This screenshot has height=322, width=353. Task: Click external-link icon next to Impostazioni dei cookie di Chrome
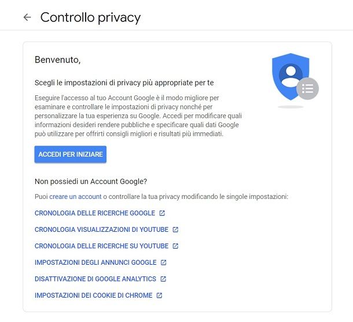[x=159, y=295]
